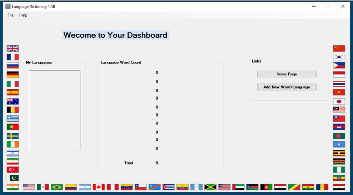Open the Help menu
The height and width of the screenshot is (195, 353).
(x=23, y=15)
